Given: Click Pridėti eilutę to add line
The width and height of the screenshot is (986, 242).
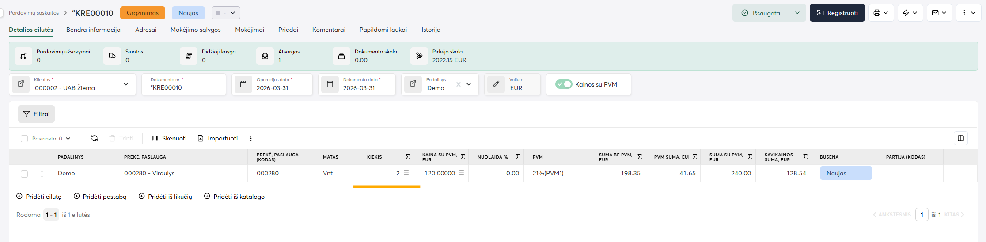Looking at the screenshot, I should click(x=39, y=197).
